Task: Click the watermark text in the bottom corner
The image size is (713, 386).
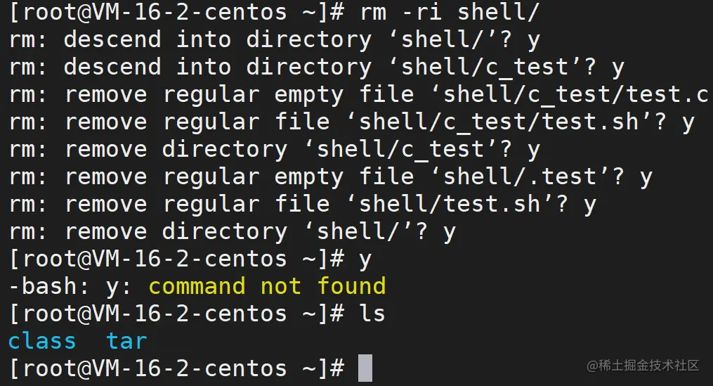Action: tap(643, 365)
